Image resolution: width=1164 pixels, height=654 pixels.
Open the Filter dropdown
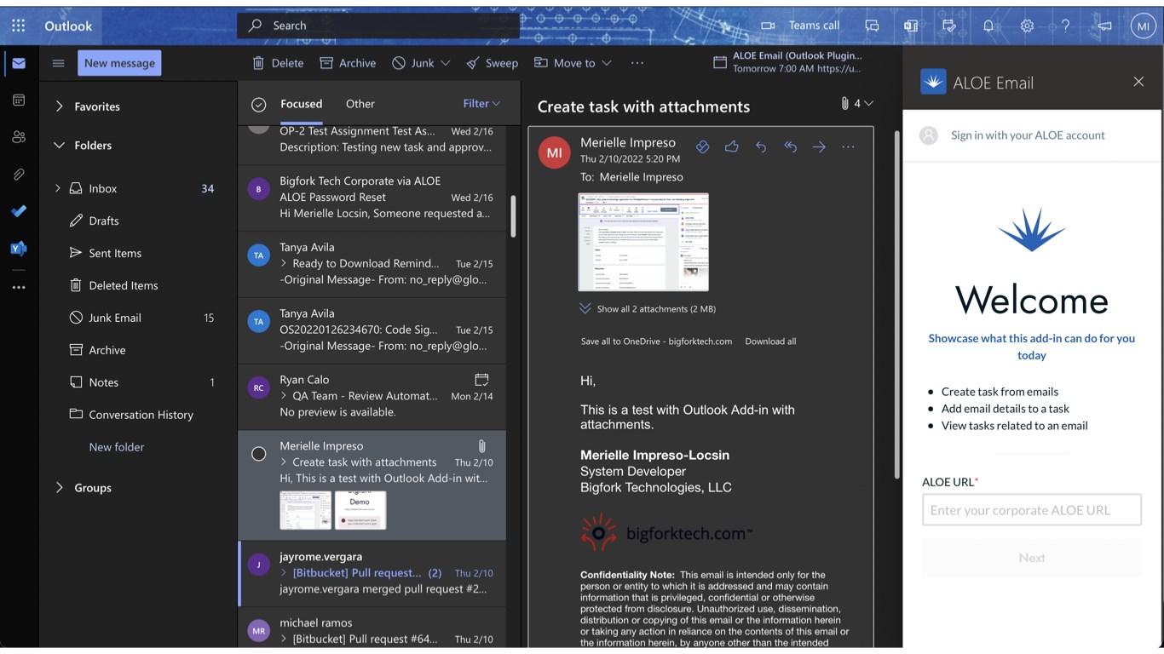(481, 104)
